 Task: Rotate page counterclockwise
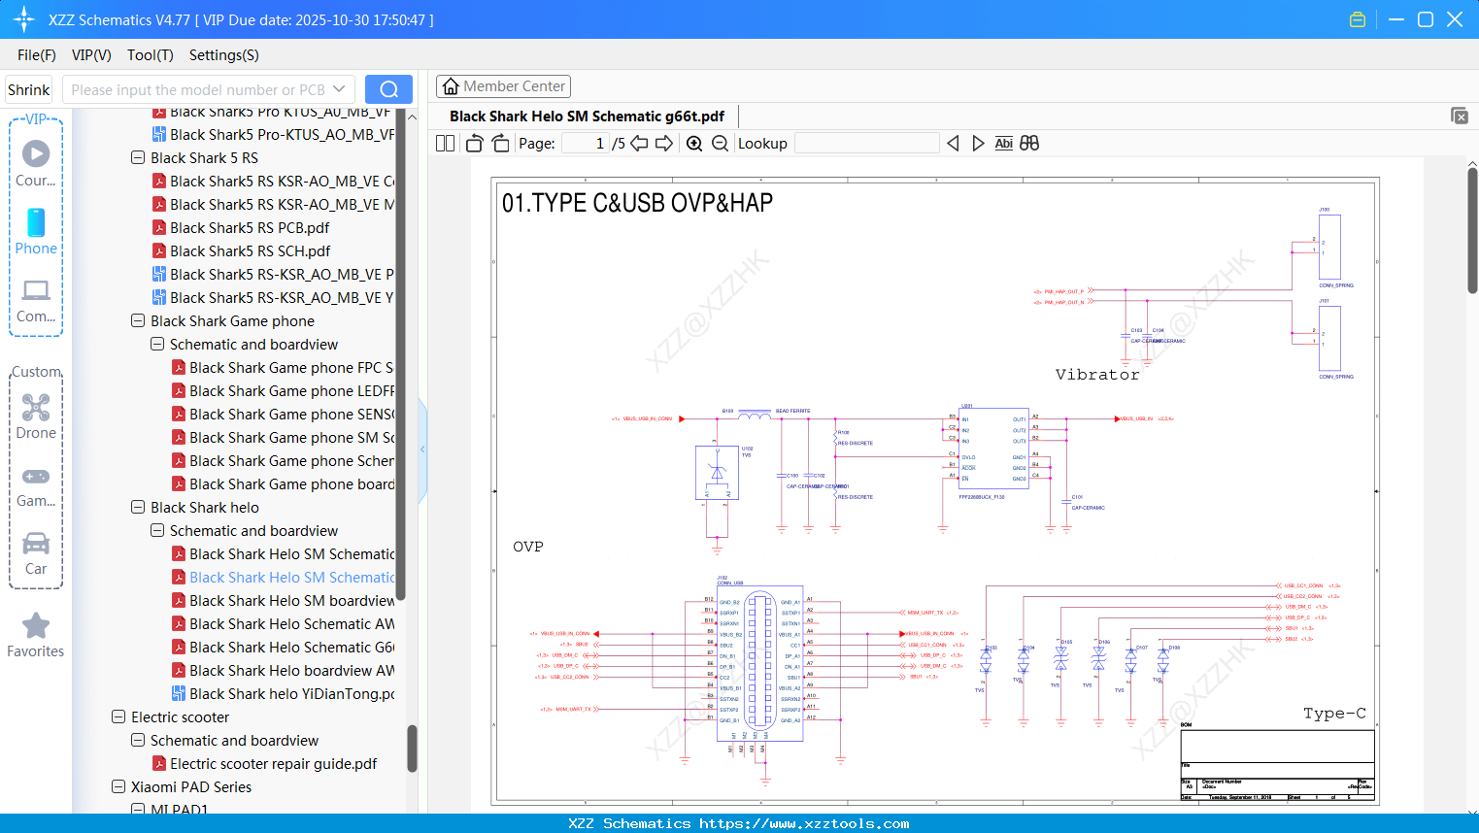click(474, 144)
